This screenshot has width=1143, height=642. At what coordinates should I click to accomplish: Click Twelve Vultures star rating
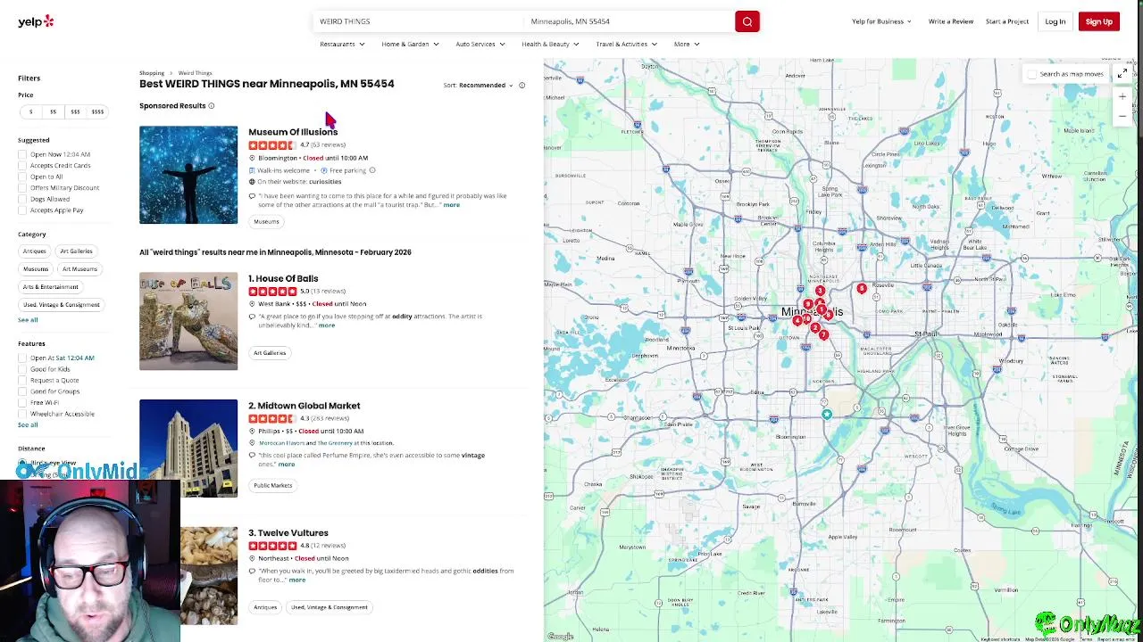[272, 546]
